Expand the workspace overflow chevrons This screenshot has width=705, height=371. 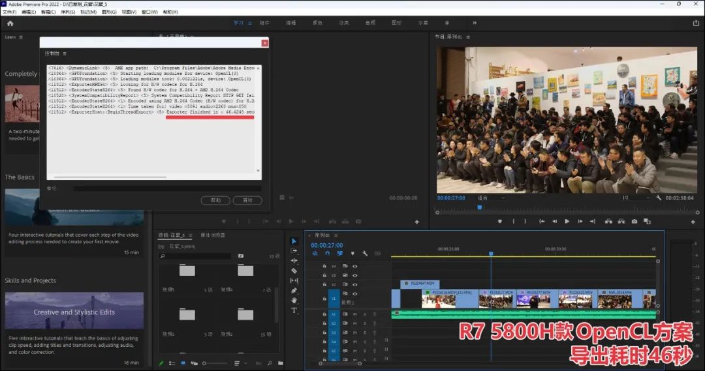click(x=475, y=23)
